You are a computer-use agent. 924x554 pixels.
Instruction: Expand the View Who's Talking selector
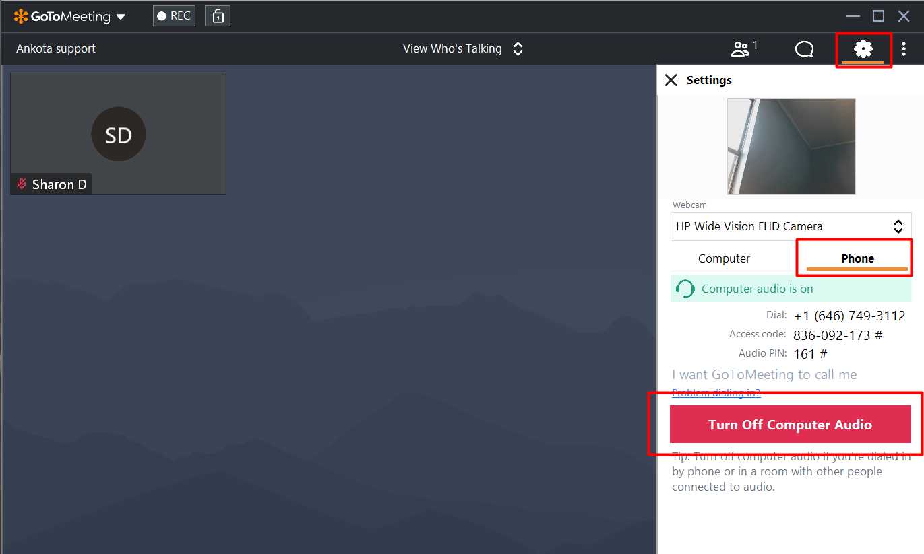coord(463,48)
